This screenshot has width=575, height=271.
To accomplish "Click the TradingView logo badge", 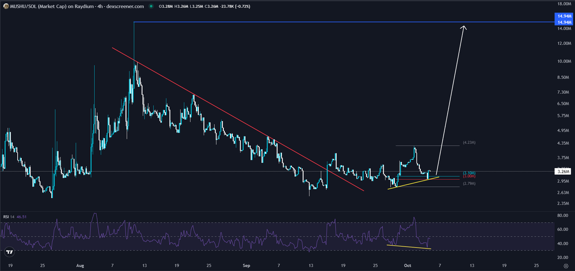I will (9, 252).
